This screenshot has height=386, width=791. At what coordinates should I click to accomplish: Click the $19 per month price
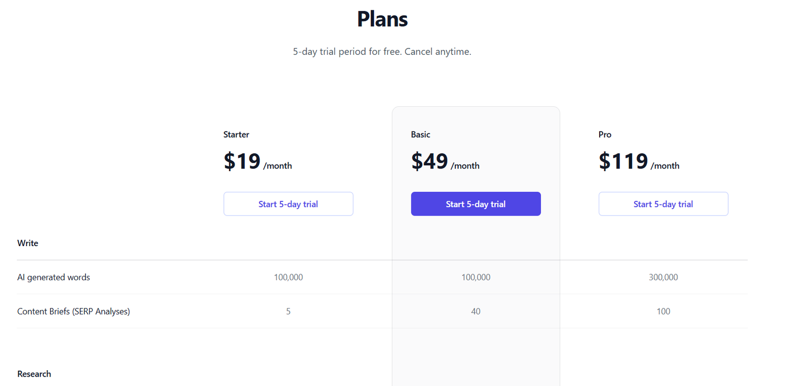(x=258, y=162)
